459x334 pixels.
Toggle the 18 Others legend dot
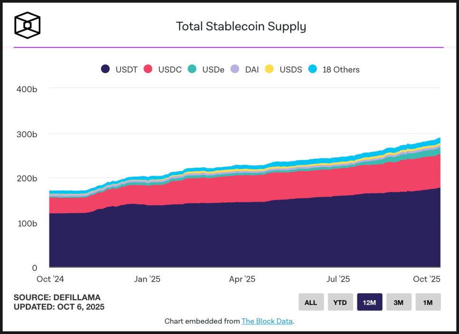point(312,69)
